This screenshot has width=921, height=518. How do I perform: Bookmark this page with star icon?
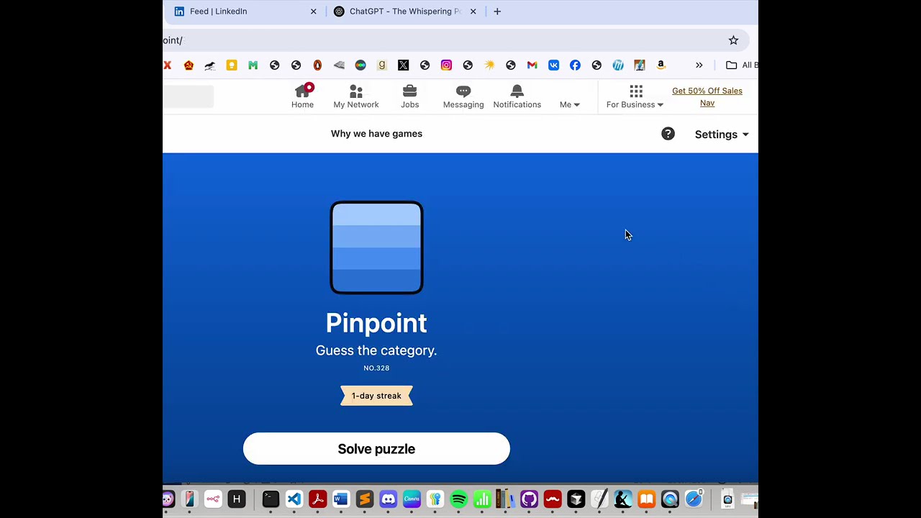point(733,40)
